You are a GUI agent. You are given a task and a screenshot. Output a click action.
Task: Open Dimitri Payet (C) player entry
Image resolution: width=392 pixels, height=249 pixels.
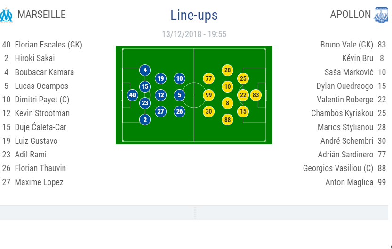coord(41,100)
